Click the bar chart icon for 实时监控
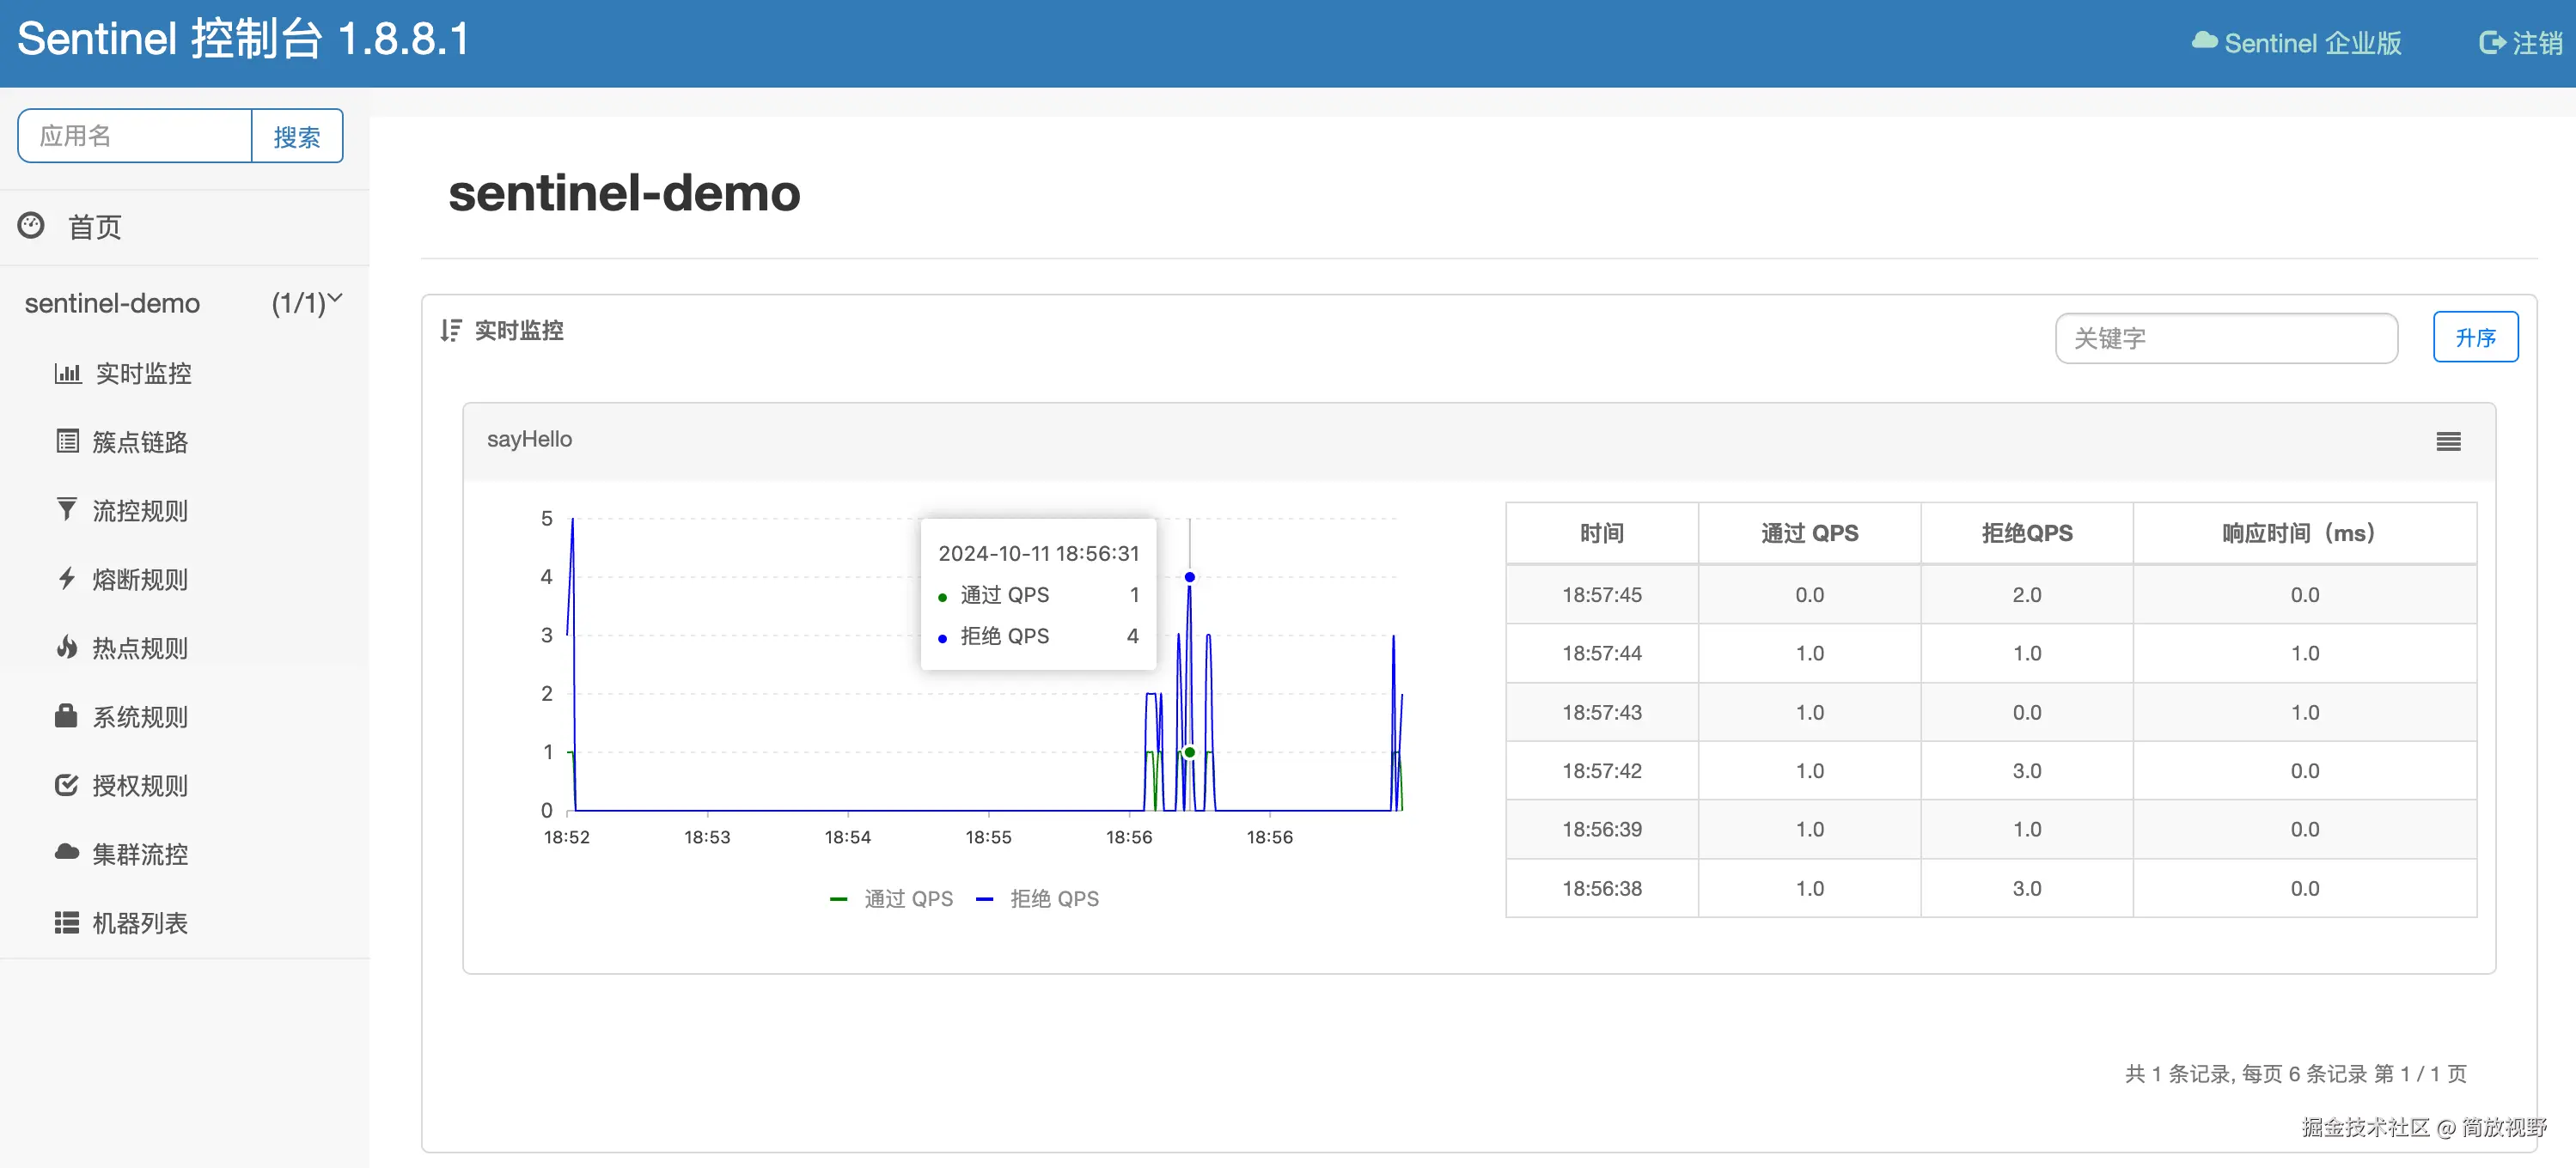Screen dimensions: 2576x1168 click(x=67, y=374)
